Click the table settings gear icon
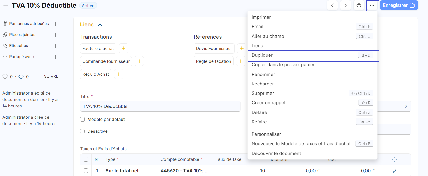The width and height of the screenshot is (428, 176). [394, 159]
